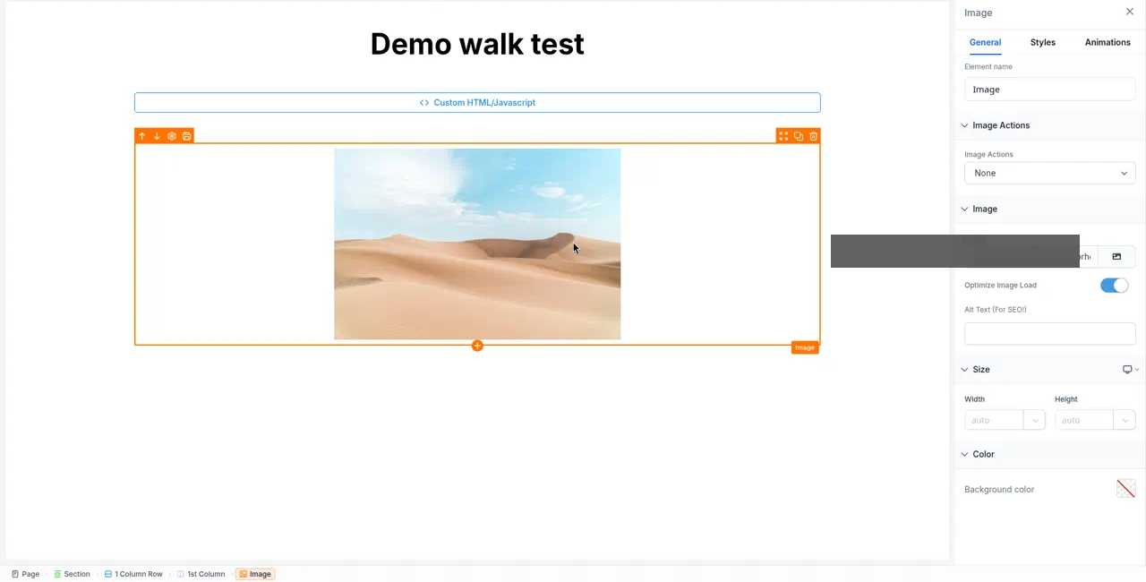The width and height of the screenshot is (1146, 582).
Task: Select 1 Column Row in breadcrumb
Action: click(x=133, y=574)
